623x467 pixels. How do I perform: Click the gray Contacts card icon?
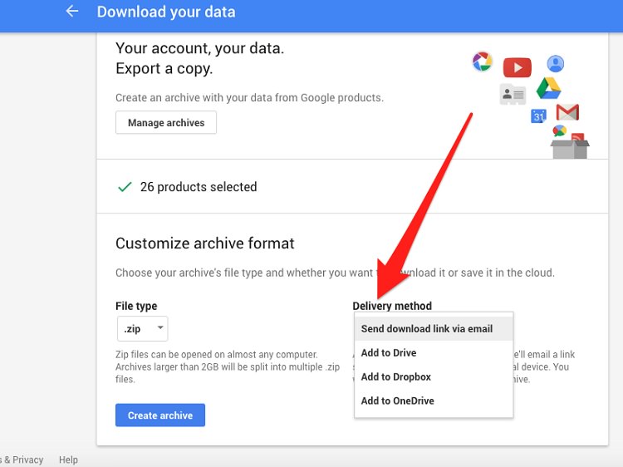point(513,95)
